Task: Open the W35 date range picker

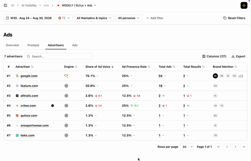Action: (29, 18)
